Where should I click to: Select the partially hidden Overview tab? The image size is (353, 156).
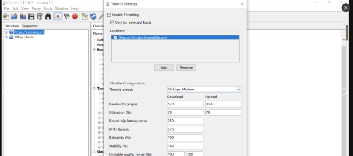(x=98, y=26)
